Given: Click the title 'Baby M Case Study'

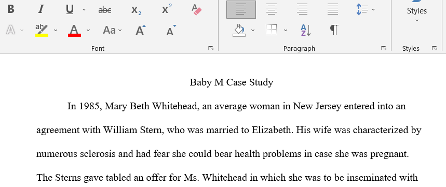Looking at the screenshot, I should click(232, 82).
